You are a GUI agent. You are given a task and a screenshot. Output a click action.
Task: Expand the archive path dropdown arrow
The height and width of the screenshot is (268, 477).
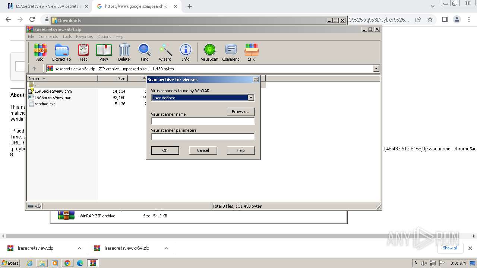(376, 68)
